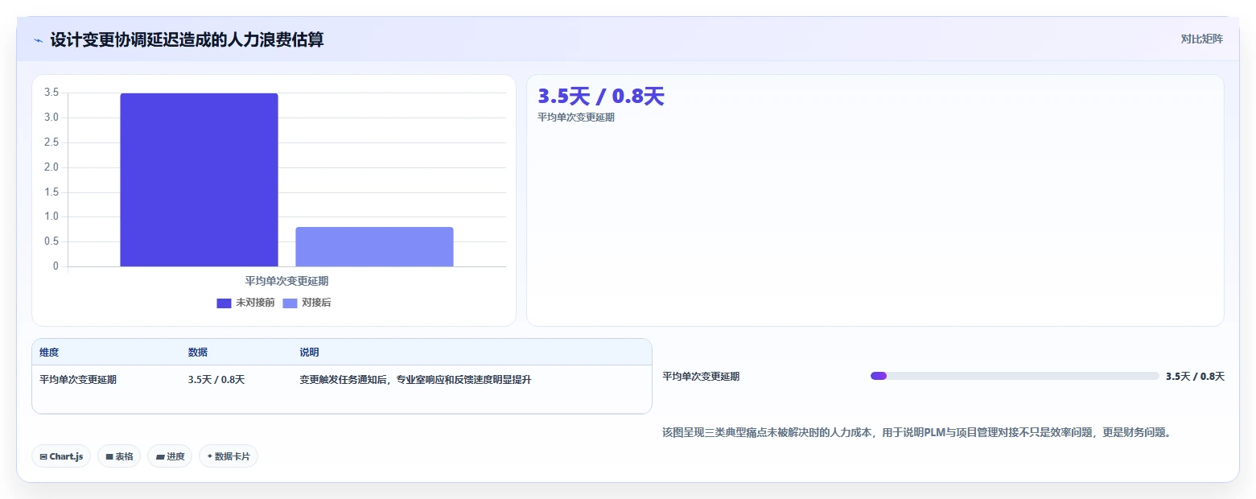
Task: Click the 2.0 y-axis tick label
Action: (x=51, y=167)
